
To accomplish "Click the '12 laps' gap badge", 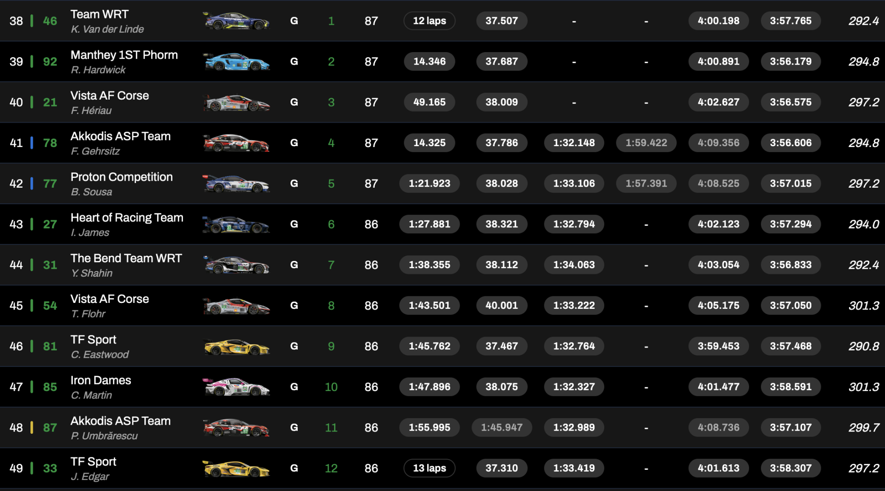I will 429,21.
